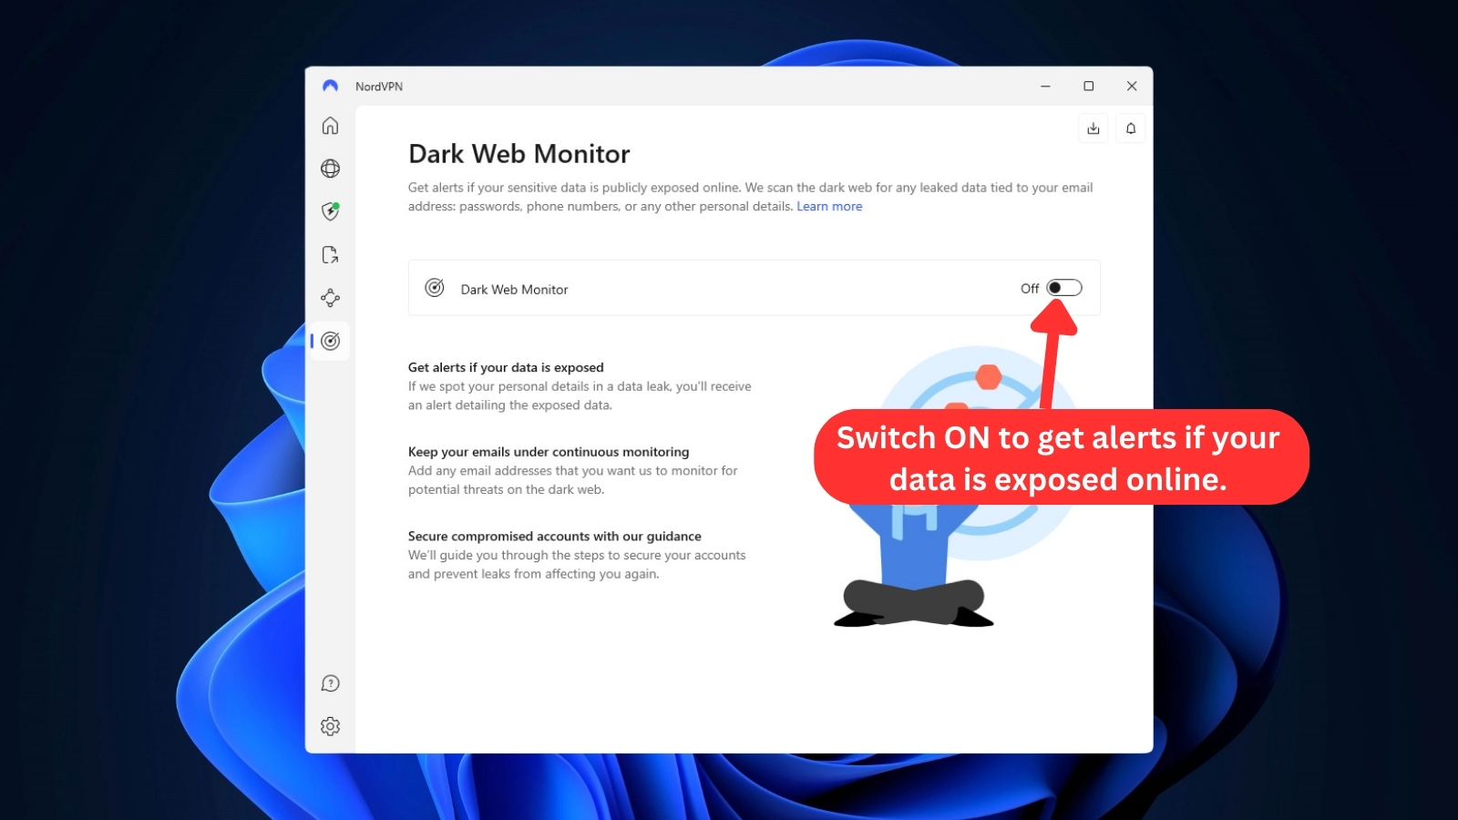Viewport: 1458px width, 820px height.
Task: Open the help chat icon
Action: [x=330, y=683]
